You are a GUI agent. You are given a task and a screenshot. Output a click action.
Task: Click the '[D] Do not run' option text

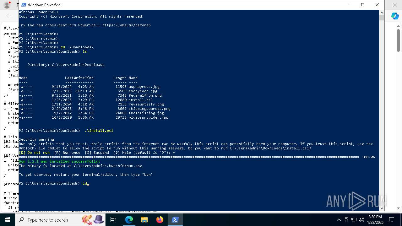(x=34, y=153)
